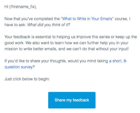This screenshot has height=113, width=140.
Task: Click the Share my feedback button
Action: point(72,100)
